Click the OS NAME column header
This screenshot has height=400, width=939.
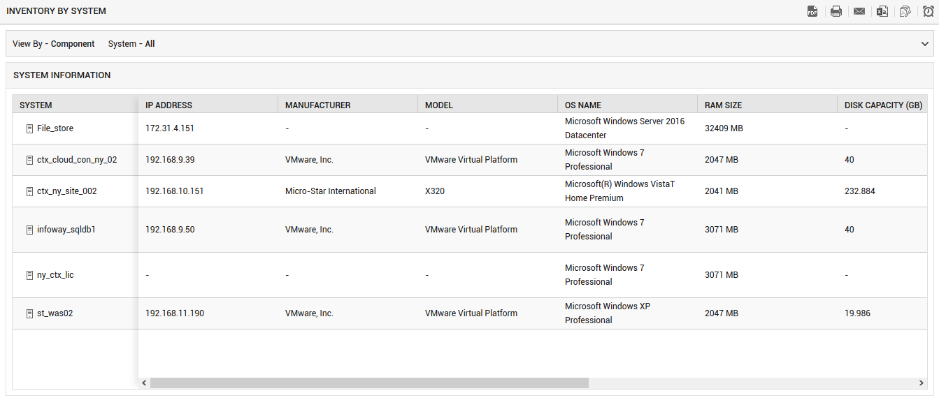tap(583, 105)
